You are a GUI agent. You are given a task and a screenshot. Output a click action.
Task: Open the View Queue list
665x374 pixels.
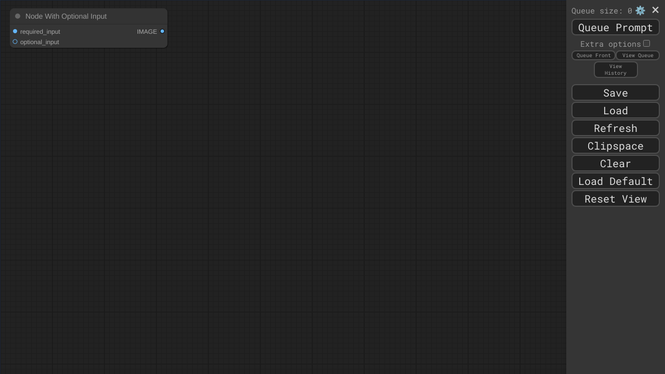637,55
